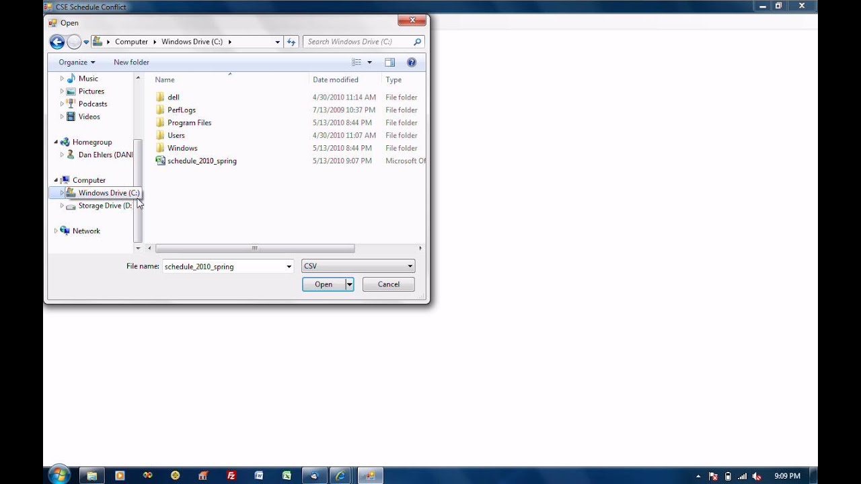Open Internet Explorer from the taskbar
The width and height of the screenshot is (861, 484).
341,475
